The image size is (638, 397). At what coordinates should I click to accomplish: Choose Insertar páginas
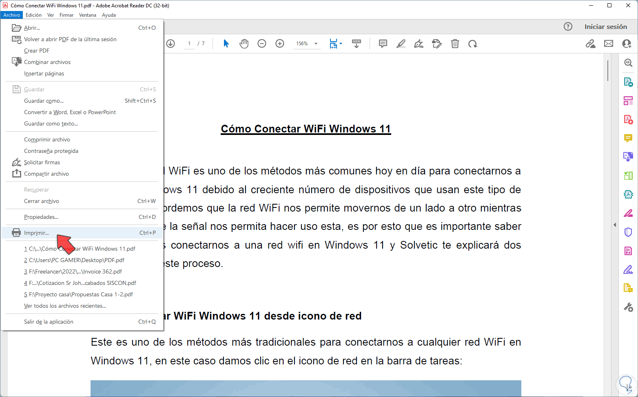click(x=82, y=73)
